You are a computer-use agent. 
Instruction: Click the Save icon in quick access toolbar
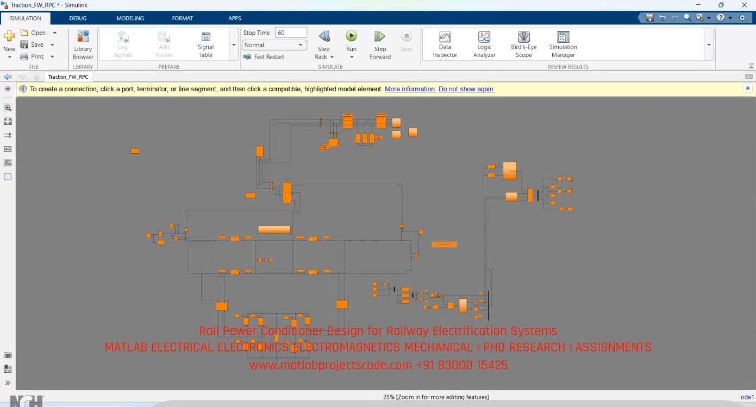point(649,18)
